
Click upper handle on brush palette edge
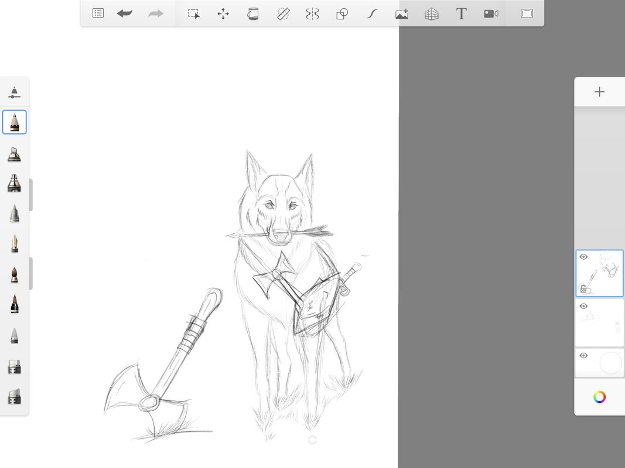(31, 195)
